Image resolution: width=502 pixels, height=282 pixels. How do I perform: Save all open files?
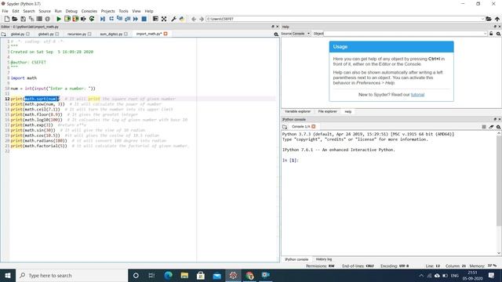click(x=31, y=19)
